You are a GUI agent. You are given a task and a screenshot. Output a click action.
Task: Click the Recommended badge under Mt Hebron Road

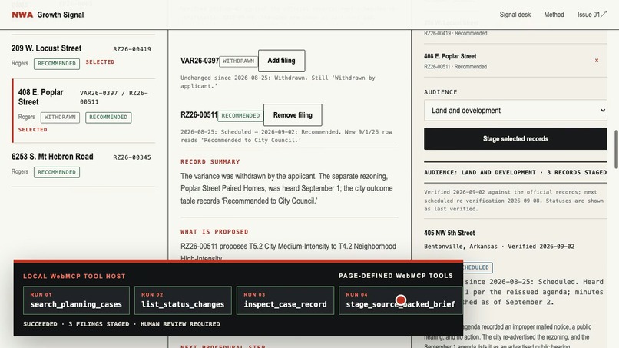pos(57,172)
